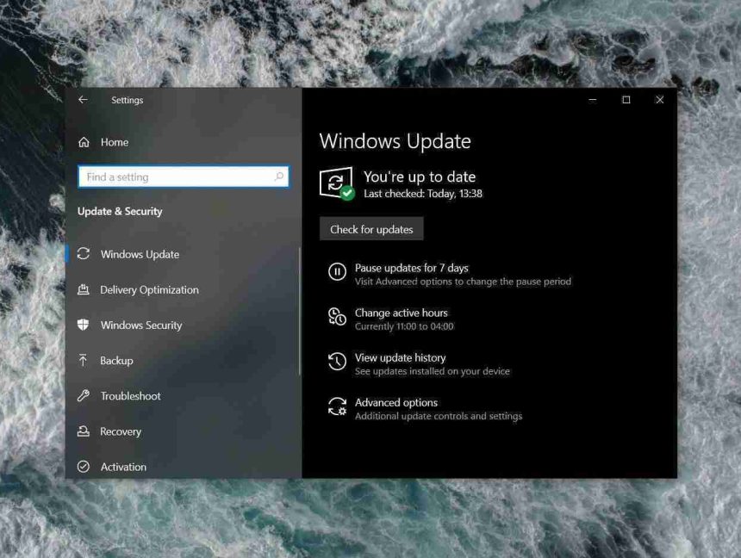The width and height of the screenshot is (741, 558).
Task: Maximize the Settings window
Action: (x=626, y=100)
